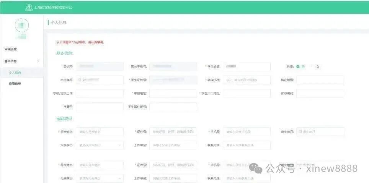
Task: Focus the 父亲姓名 input field
Action: tap(100, 132)
